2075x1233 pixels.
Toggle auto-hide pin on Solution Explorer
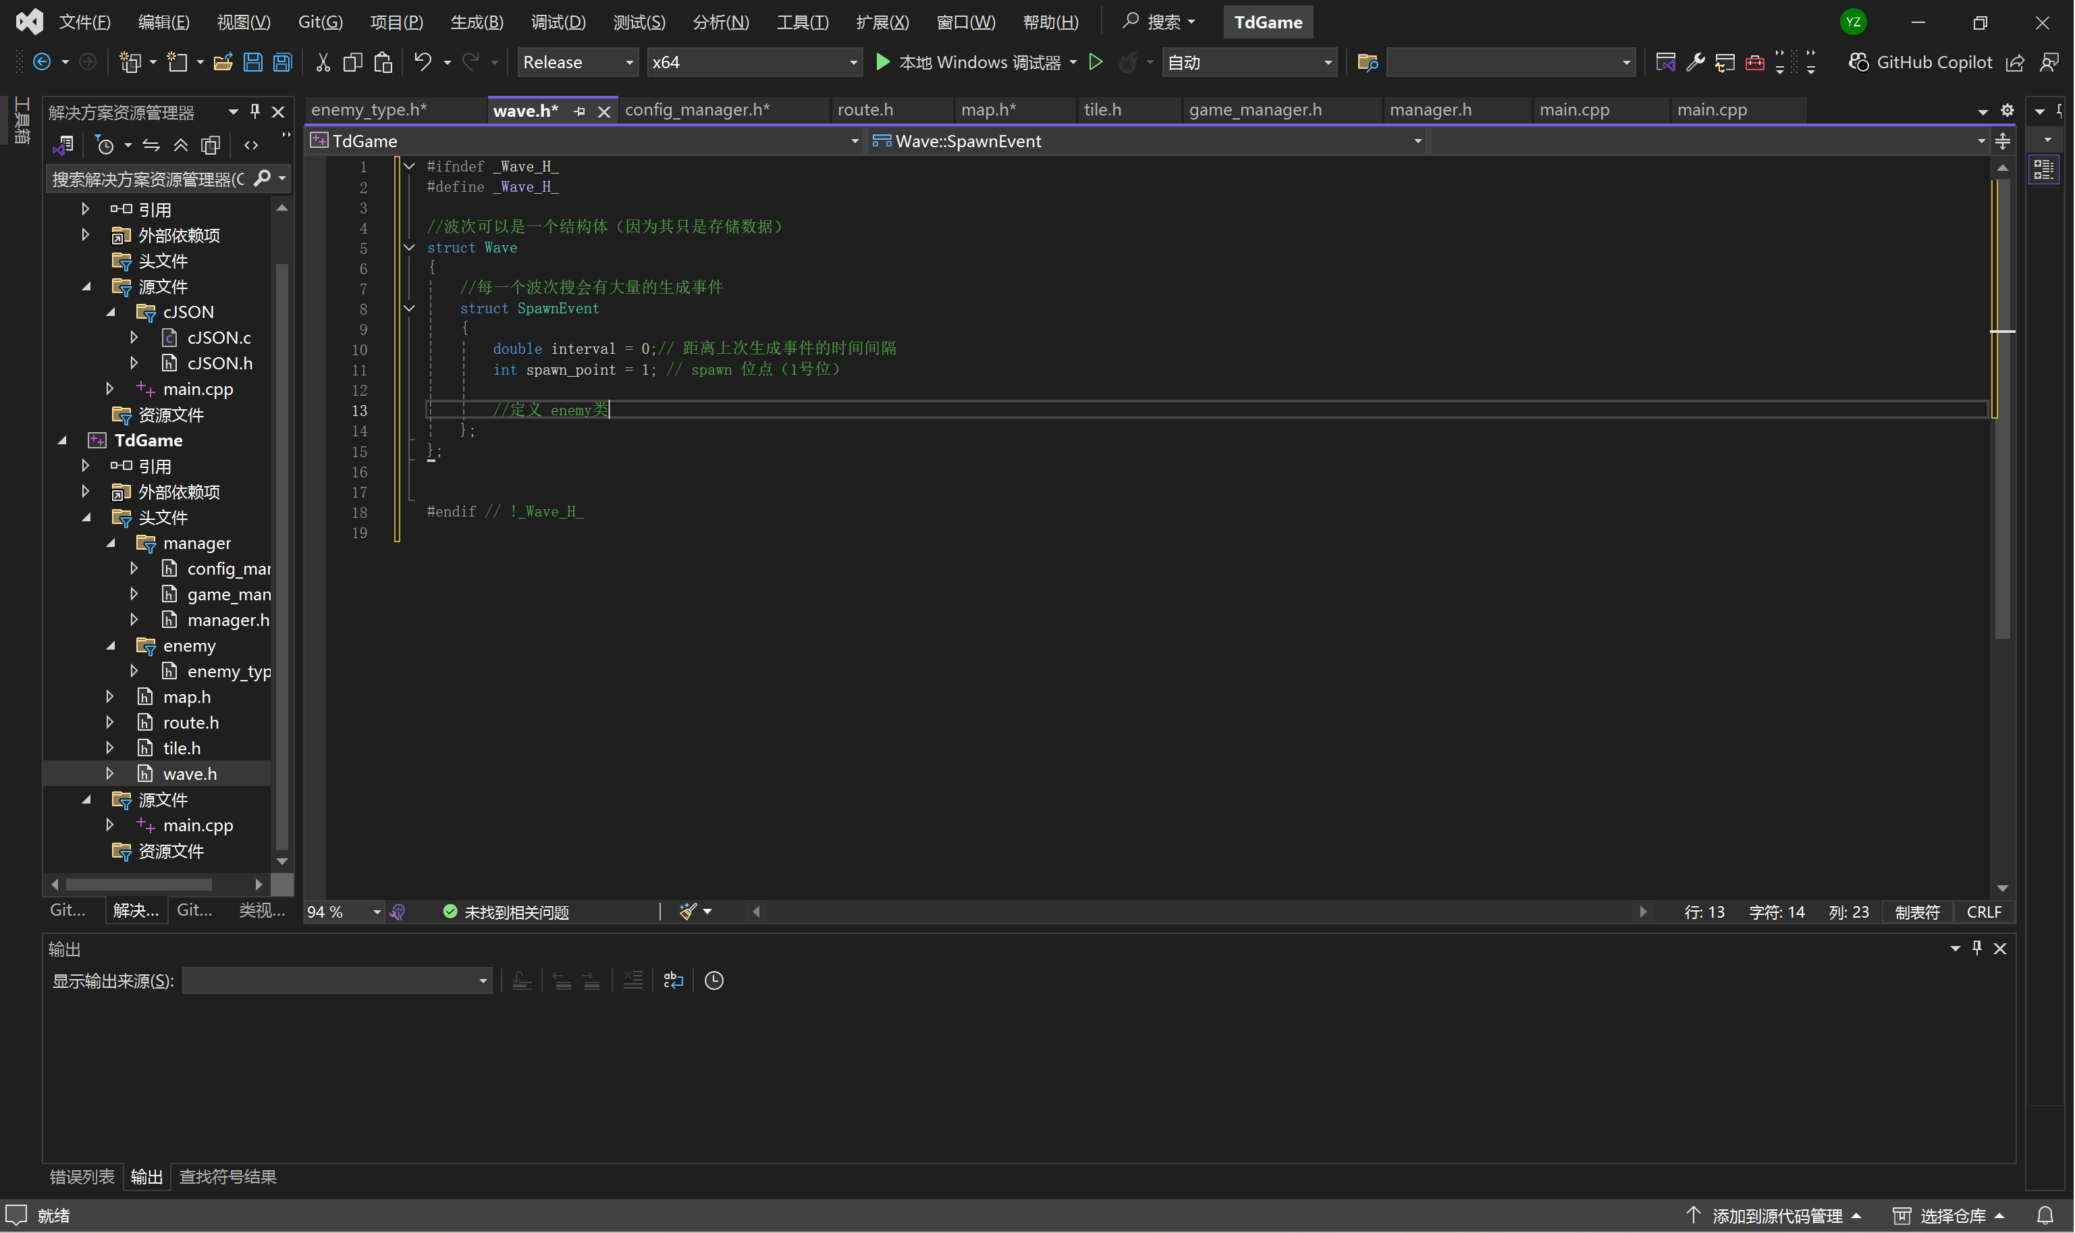(255, 111)
